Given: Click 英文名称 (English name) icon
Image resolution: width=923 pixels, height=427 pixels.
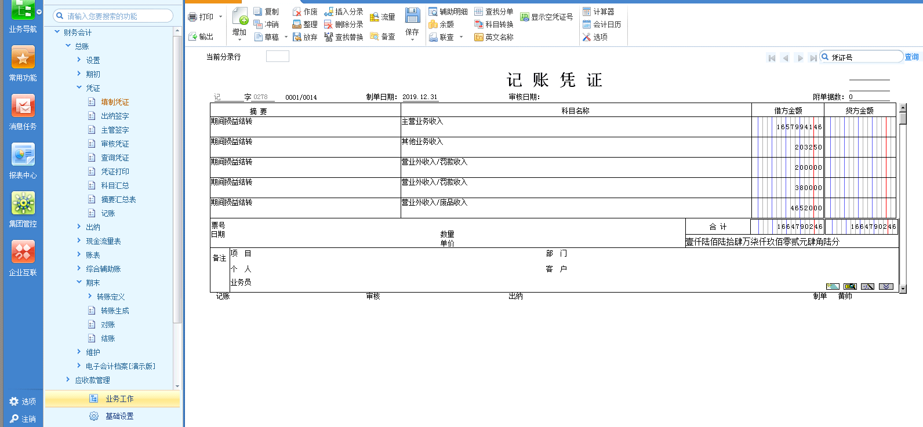Looking at the screenshot, I should tap(479, 37).
